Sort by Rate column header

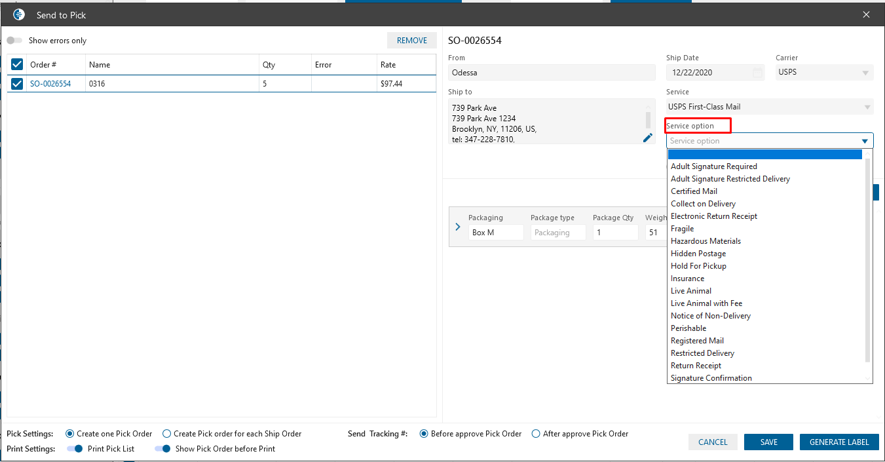[406, 65]
